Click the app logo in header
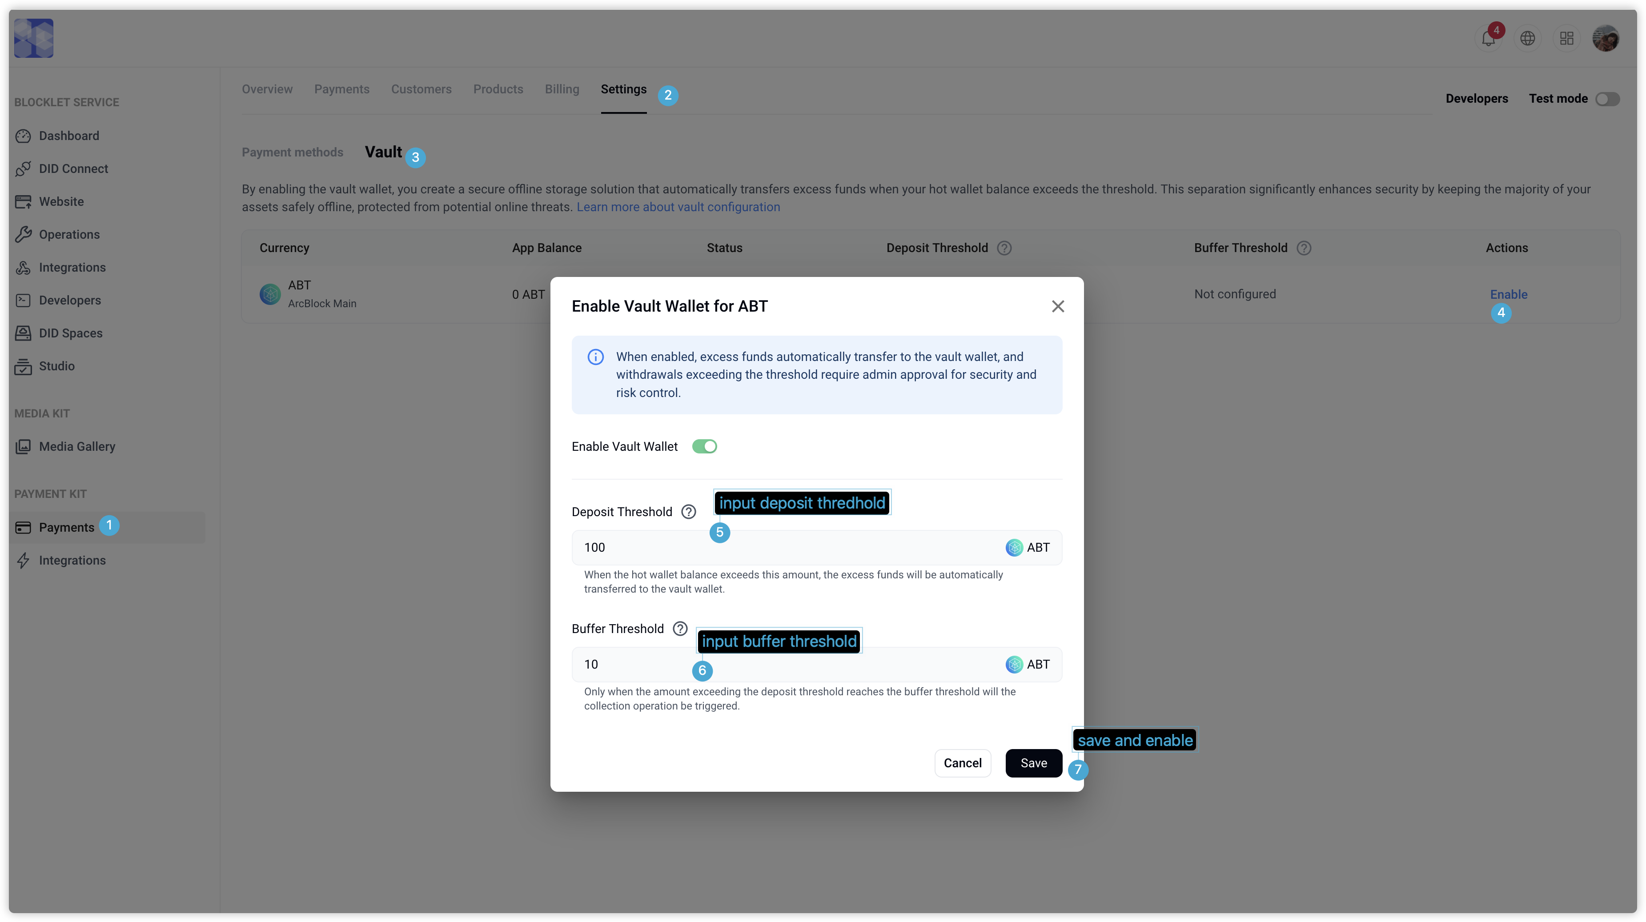The width and height of the screenshot is (1646, 922). click(34, 38)
